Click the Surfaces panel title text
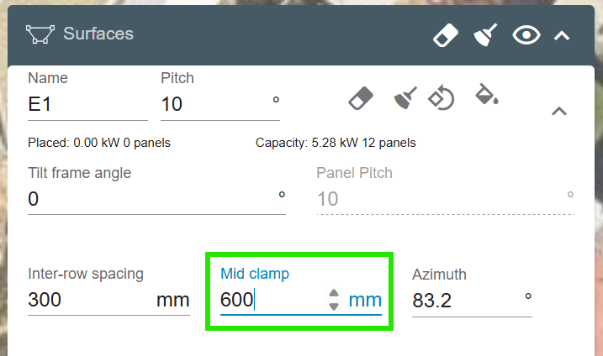The height and width of the screenshot is (356, 603). [x=98, y=34]
